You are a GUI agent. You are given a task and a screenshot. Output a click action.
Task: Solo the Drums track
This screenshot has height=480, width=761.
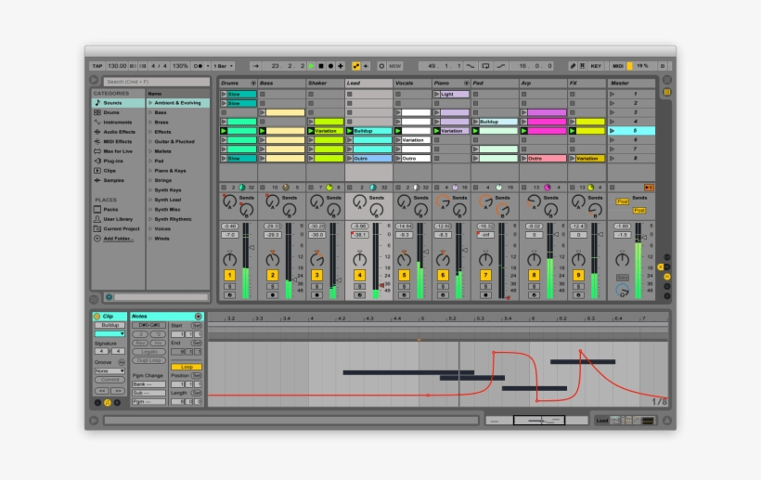click(229, 287)
